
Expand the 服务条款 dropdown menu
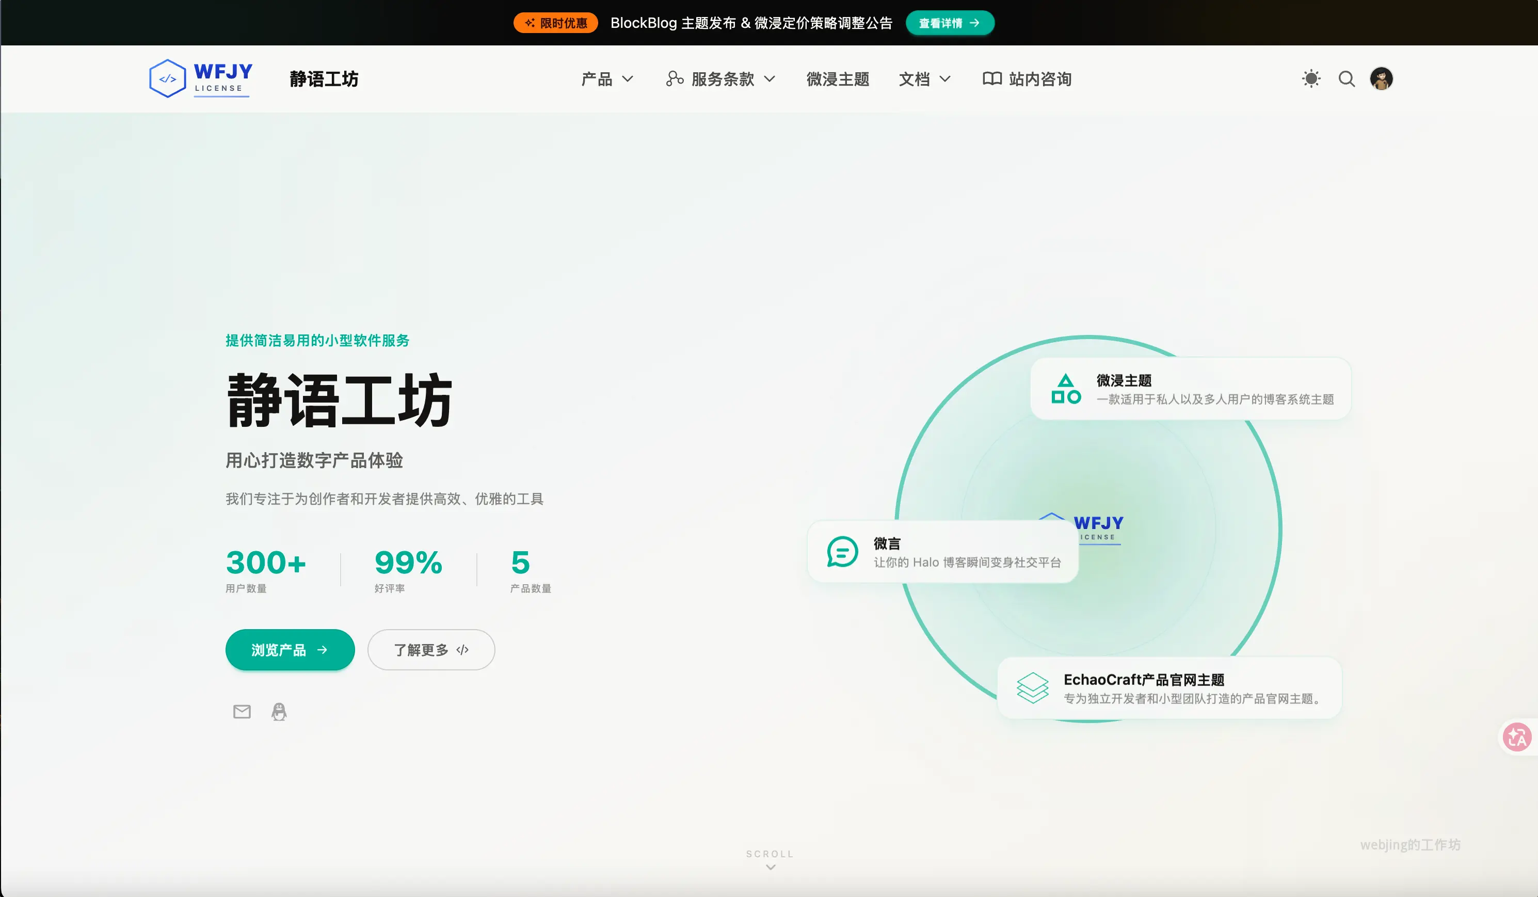(721, 79)
